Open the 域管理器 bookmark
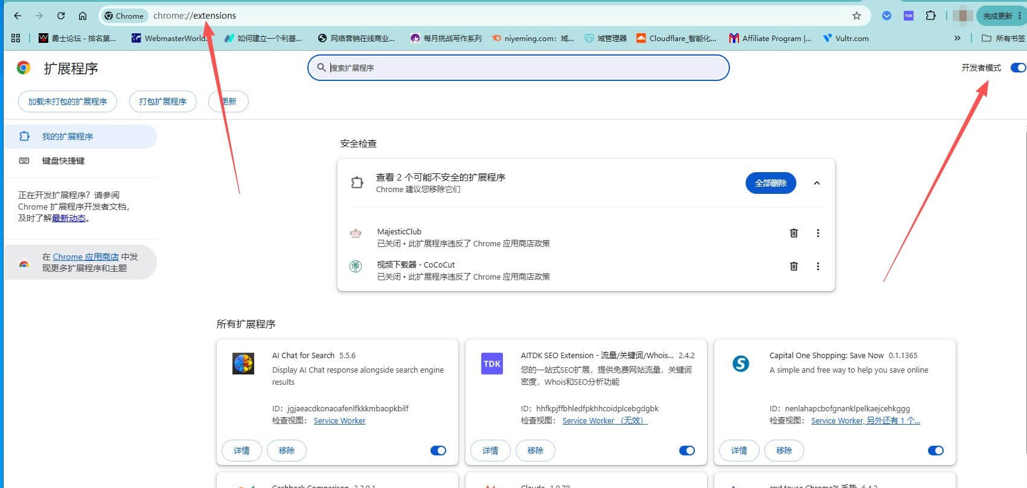 606,38
